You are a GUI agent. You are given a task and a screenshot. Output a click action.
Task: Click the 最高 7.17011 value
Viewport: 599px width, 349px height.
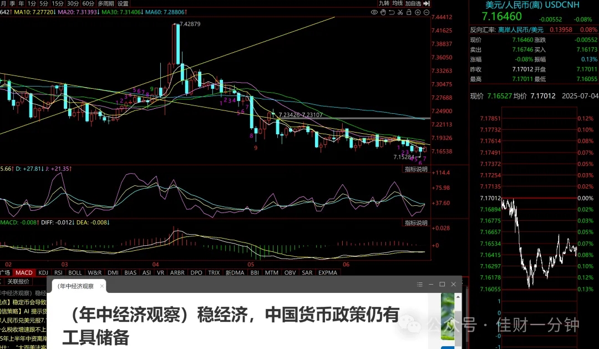pos(522,79)
